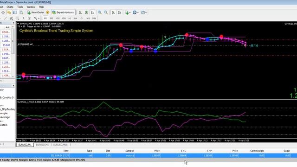
Task: Switch chart to candlestick type
Action: click(x=86, y=13)
